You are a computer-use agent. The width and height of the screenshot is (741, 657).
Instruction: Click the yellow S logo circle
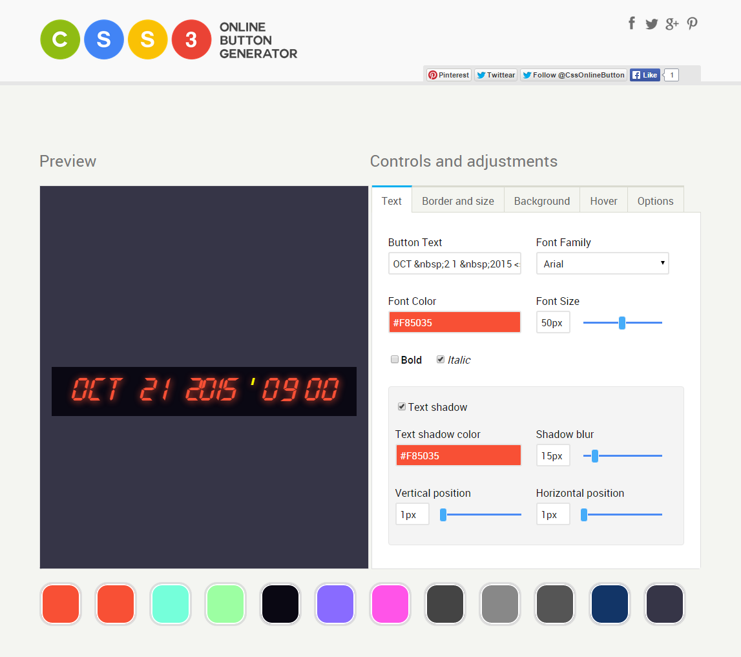coord(147,39)
